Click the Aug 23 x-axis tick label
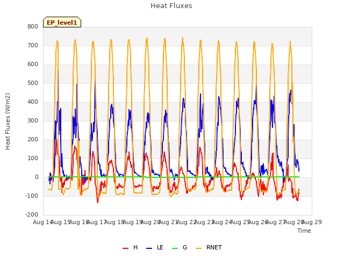344x258 pixels. point(204,222)
